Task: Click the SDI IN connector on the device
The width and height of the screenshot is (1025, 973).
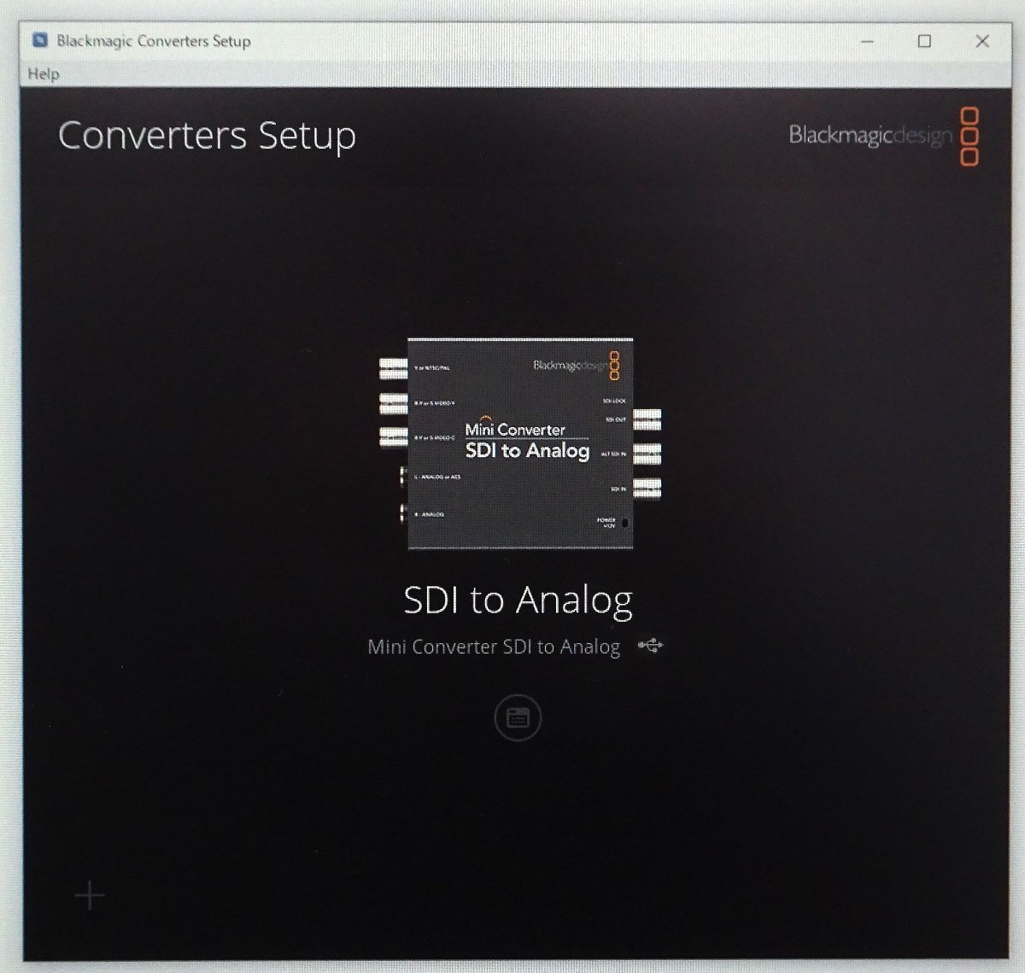Action: click(647, 488)
